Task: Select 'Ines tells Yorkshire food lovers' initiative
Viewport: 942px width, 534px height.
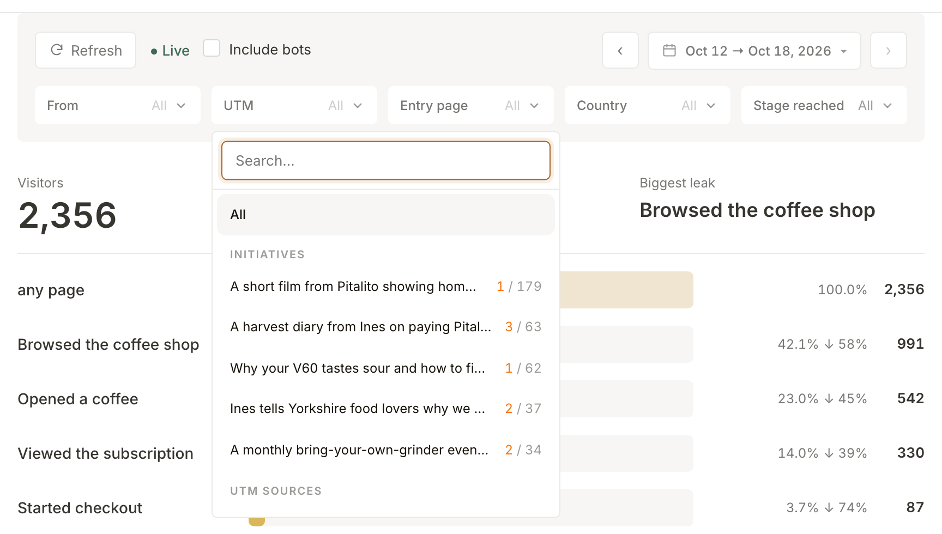Action: [386, 409]
